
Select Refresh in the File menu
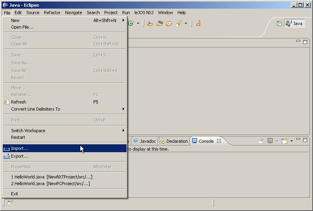tap(65, 102)
